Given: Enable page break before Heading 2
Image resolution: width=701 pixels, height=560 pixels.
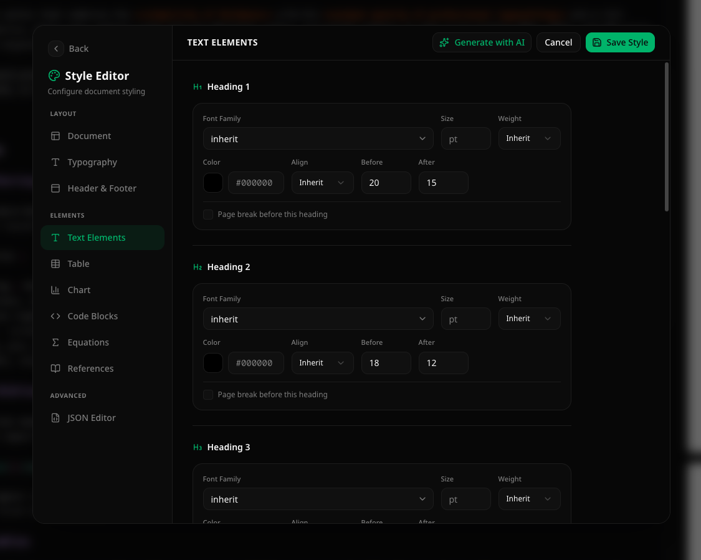Looking at the screenshot, I should [208, 395].
